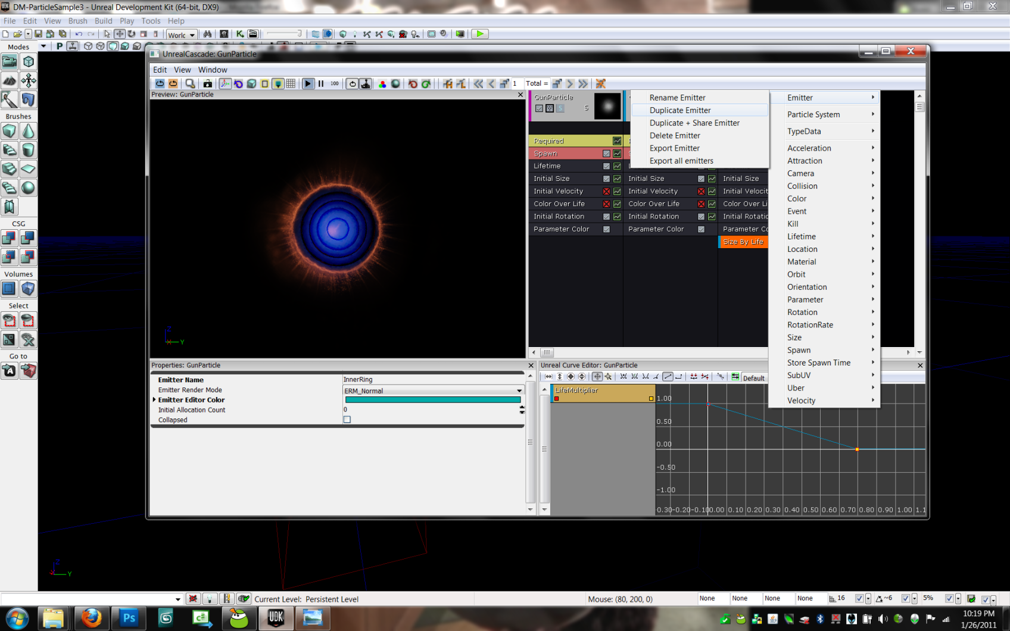Click the LifeMultiplier curve entry
Image resolution: width=1010 pixels, height=631 pixels.
(x=603, y=393)
